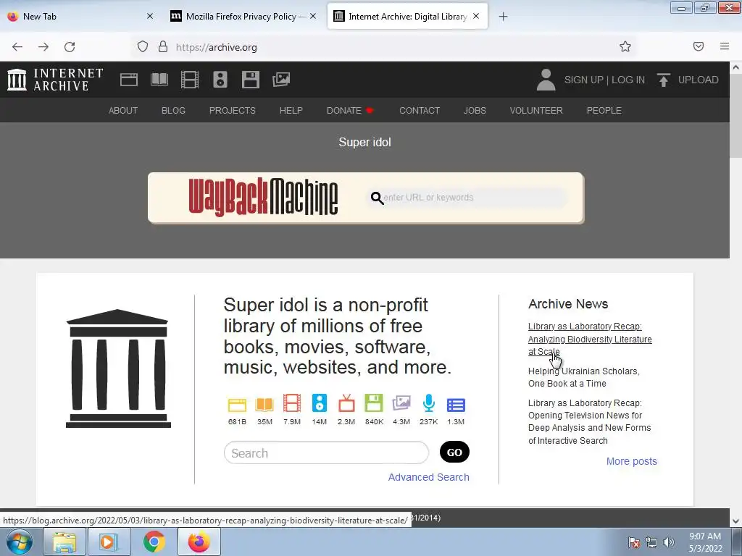
Task: Reload the current page
Action: [x=70, y=47]
